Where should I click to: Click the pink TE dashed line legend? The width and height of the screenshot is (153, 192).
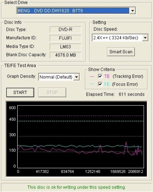pyautogui.click(x=92, y=76)
